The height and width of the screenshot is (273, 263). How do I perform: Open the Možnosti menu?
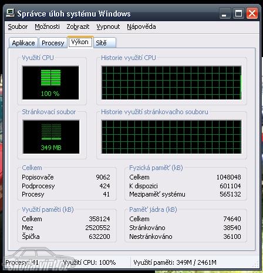pos(47,26)
